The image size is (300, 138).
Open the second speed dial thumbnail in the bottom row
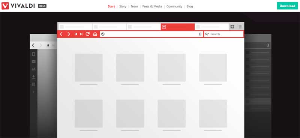(130, 114)
